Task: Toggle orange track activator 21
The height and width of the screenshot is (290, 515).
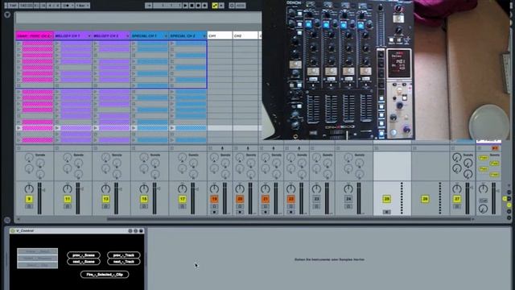Action: coord(265,199)
